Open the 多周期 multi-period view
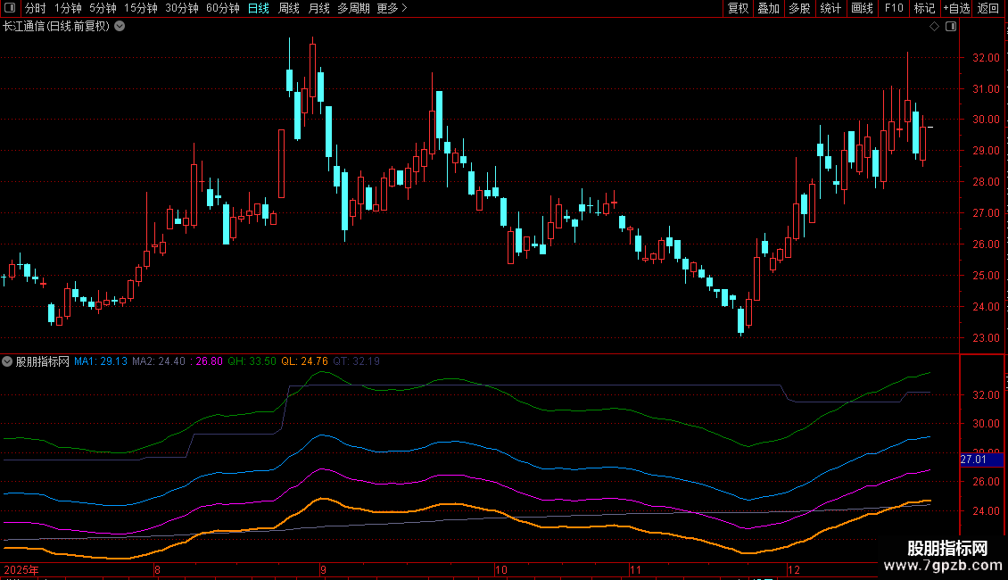The image size is (1008, 580). pyautogui.click(x=353, y=8)
